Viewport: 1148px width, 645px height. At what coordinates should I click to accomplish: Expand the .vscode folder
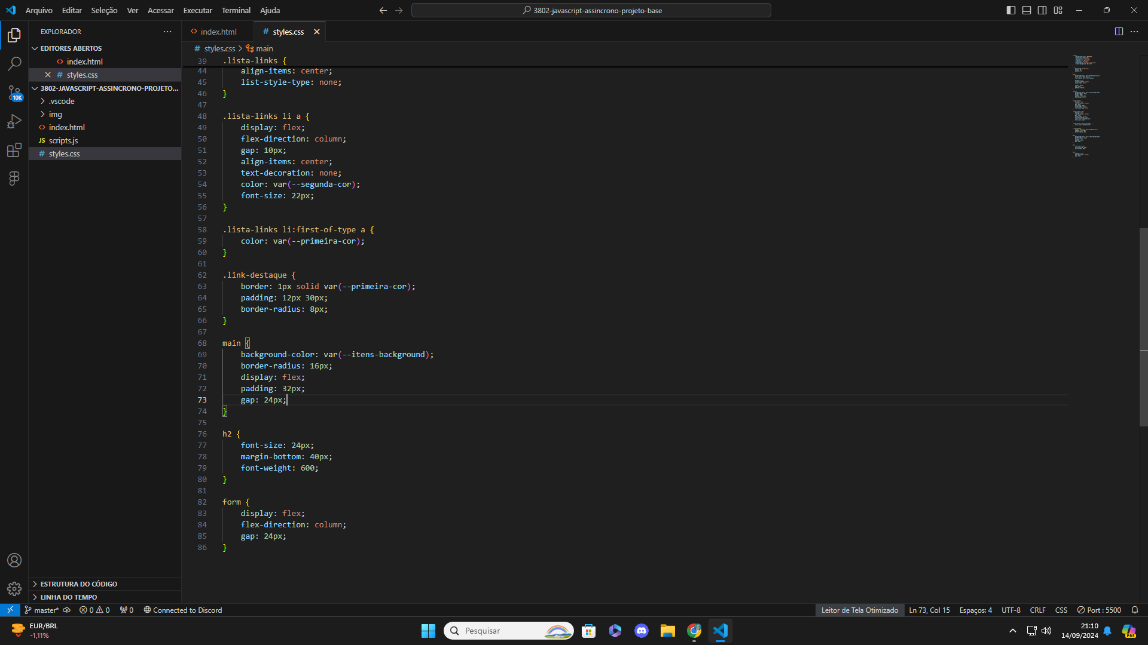coord(105,101)
